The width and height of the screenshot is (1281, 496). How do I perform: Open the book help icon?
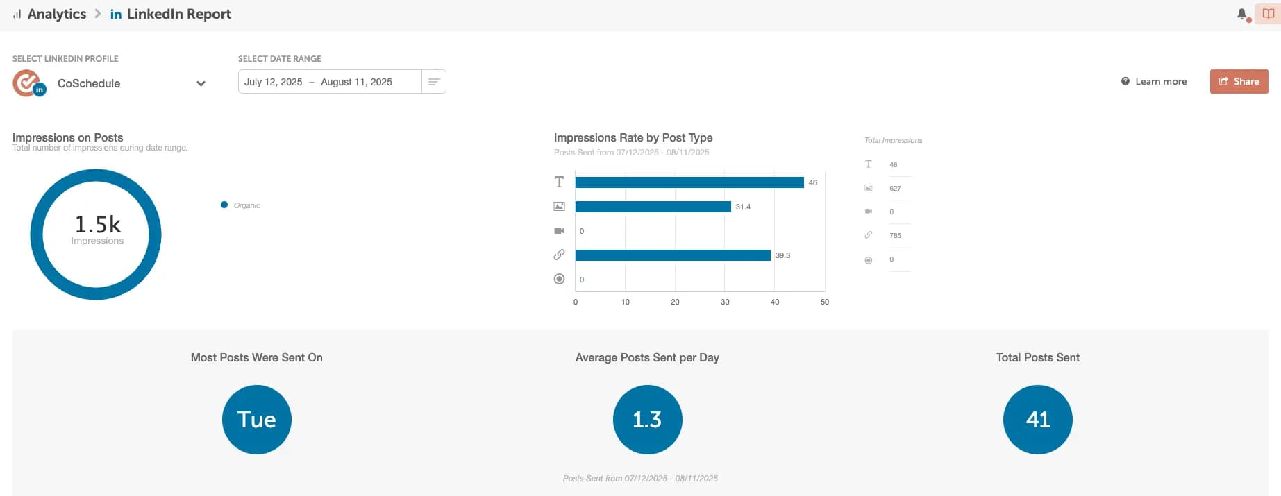[x=1268, y=14]
